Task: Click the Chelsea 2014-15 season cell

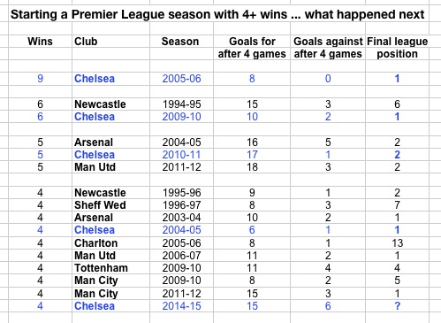Action: click(x=182, y=306)
